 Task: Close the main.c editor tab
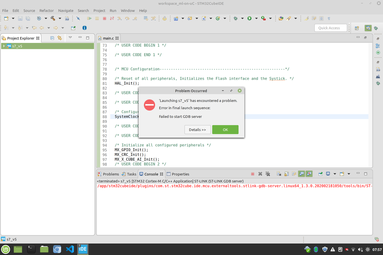click(x=117, y=38)
